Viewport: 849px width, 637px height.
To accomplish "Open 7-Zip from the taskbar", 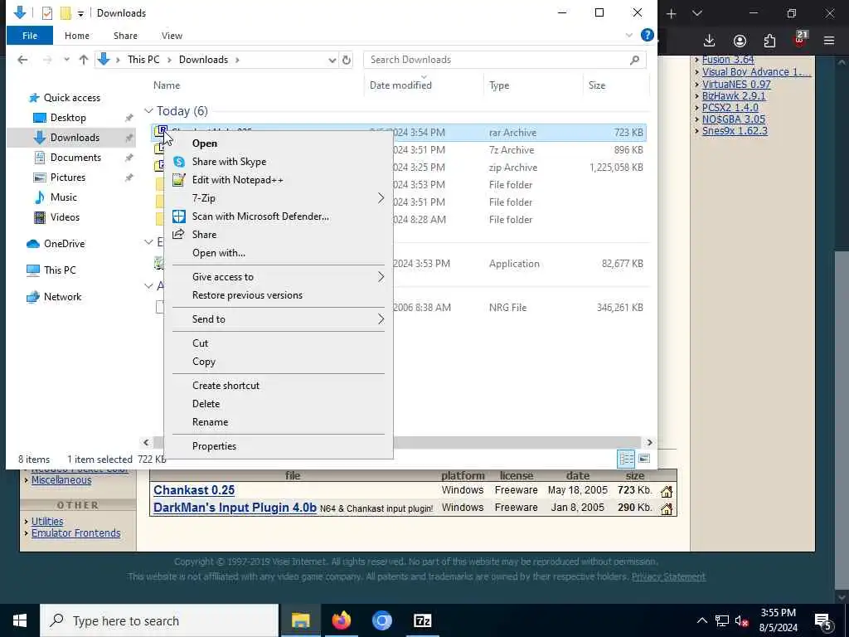I will pos(422,620).
